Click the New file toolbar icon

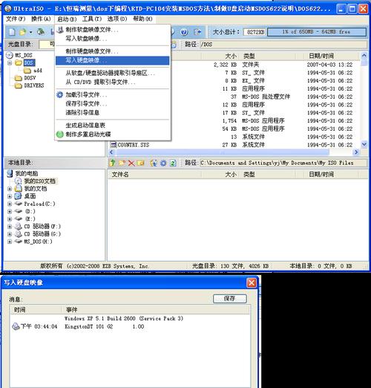pyautogui.click(x=12, y=32)
